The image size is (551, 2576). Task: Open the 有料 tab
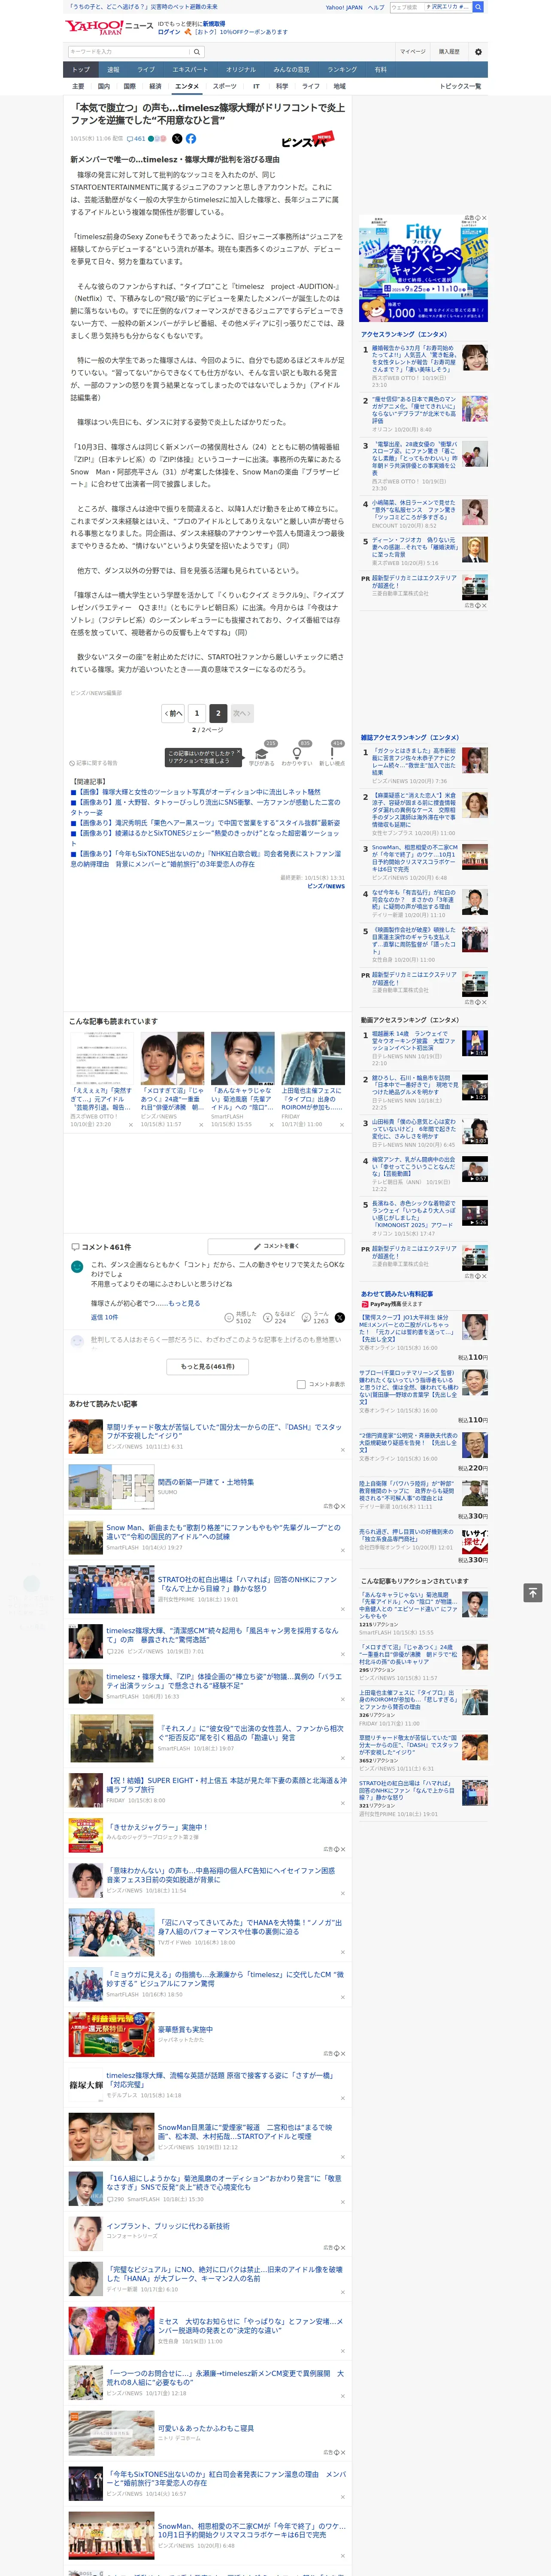(380, 70)
